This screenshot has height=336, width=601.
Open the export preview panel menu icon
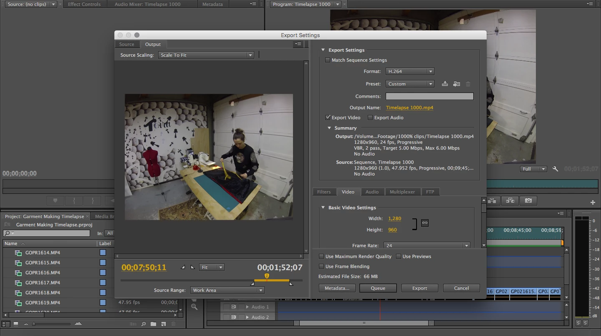point(298,44)
